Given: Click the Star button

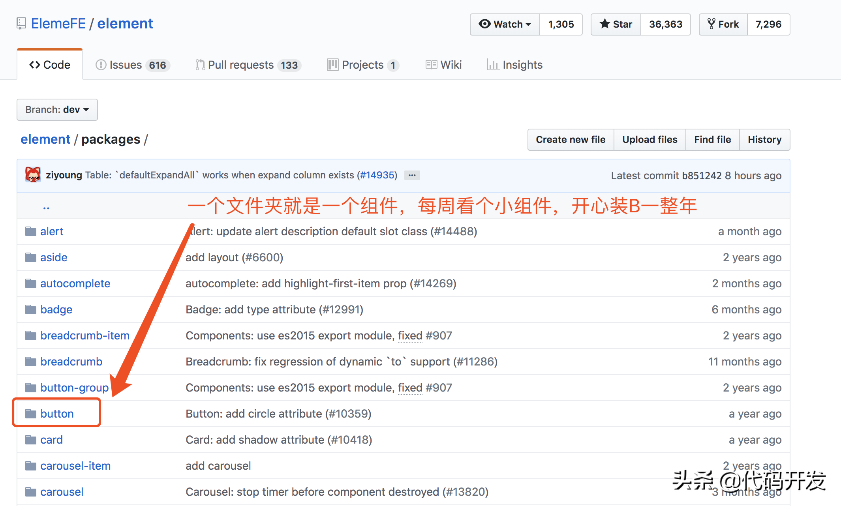Looking at the screenshot, I should click(x=616, y=24).
